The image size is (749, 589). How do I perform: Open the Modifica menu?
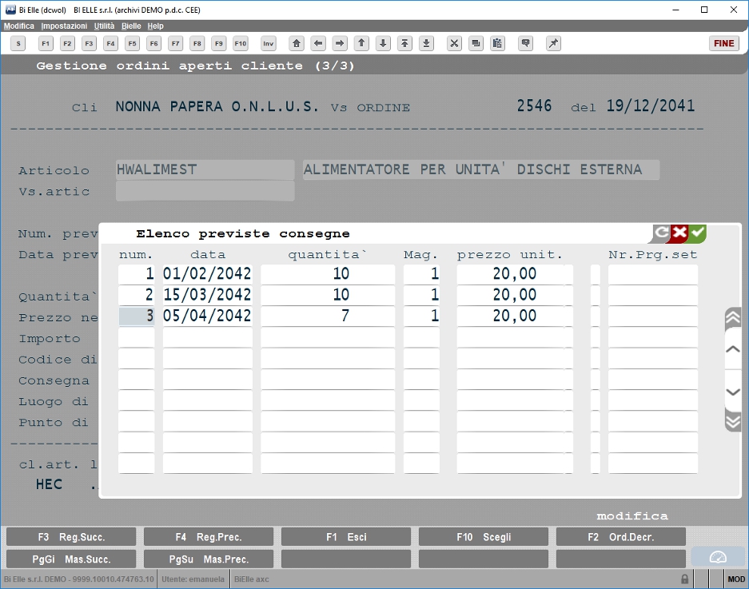(x=19, y=26)
